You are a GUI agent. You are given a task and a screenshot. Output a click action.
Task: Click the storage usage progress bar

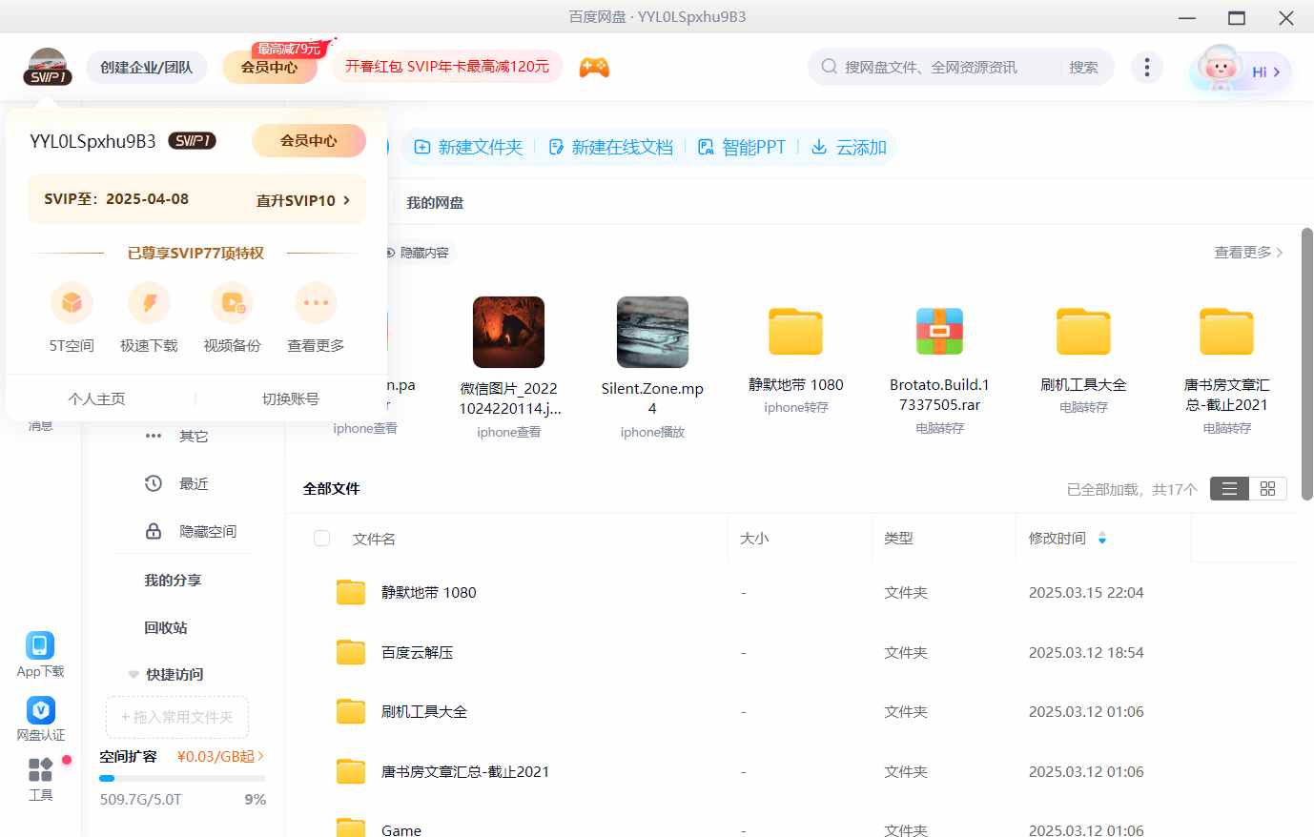[182, 778]
